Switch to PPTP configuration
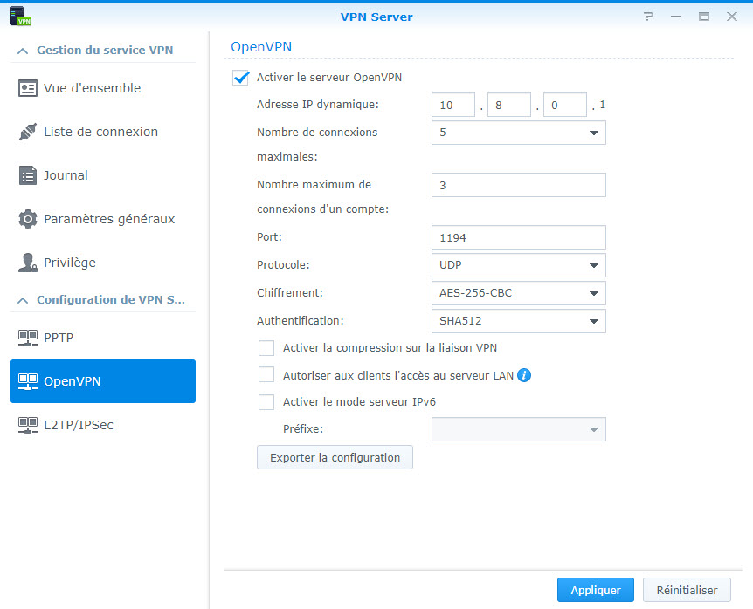 tap(103, 338)
